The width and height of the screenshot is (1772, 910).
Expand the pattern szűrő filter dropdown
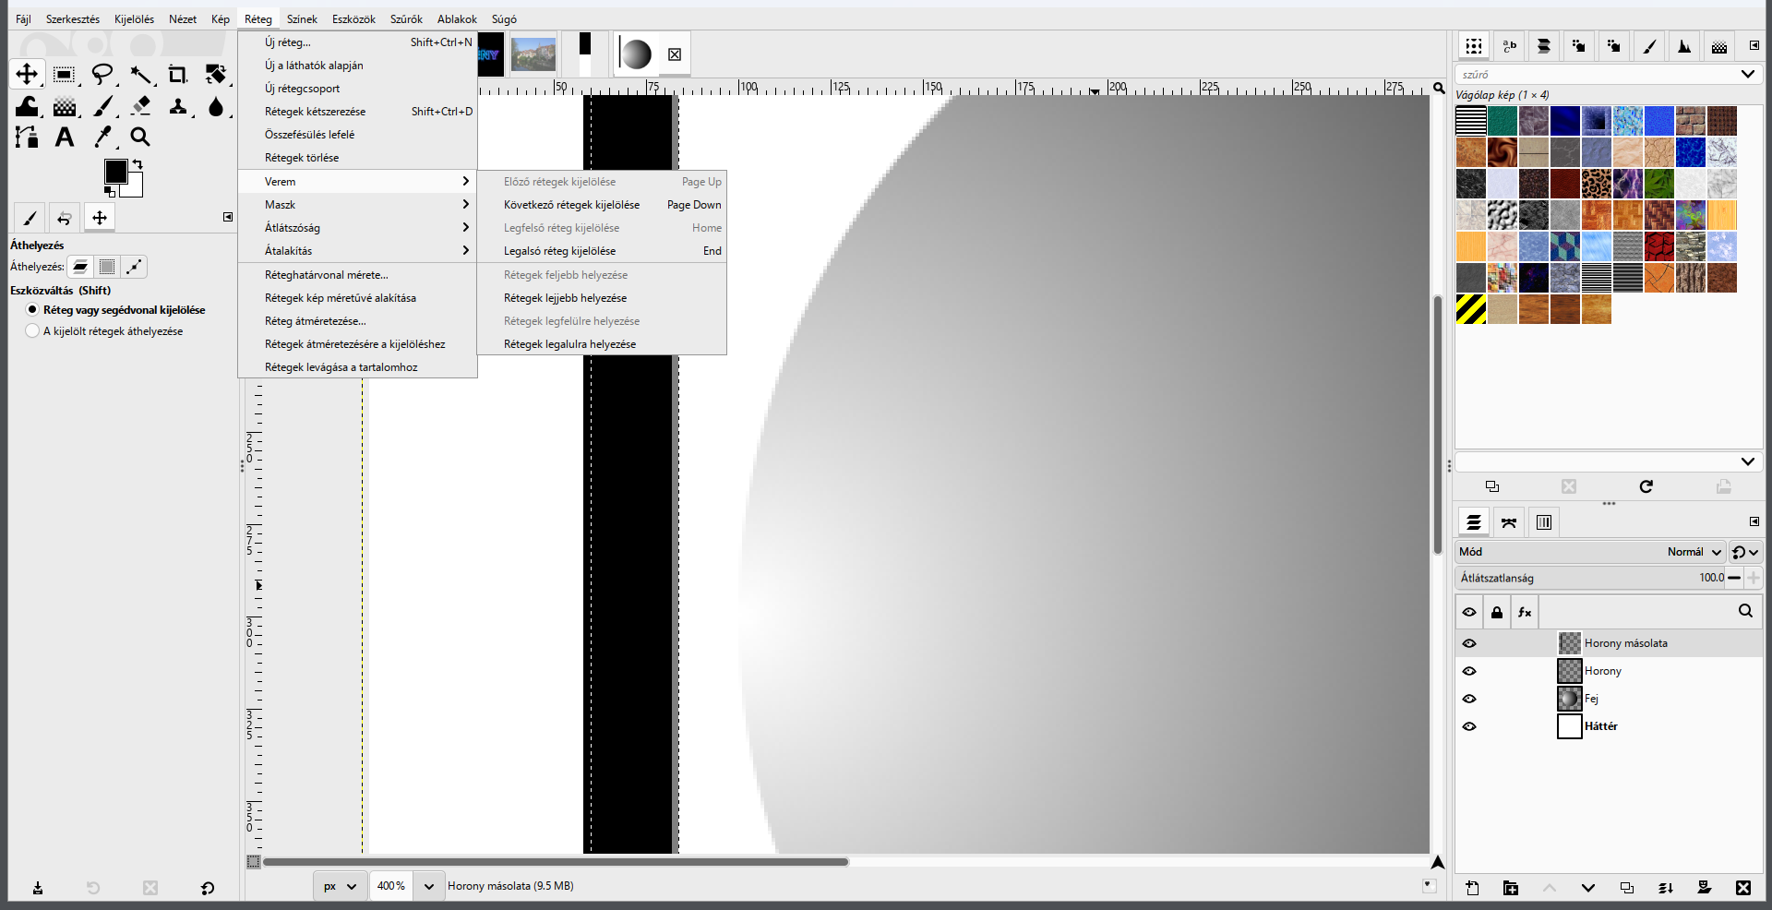(1747, 74)
